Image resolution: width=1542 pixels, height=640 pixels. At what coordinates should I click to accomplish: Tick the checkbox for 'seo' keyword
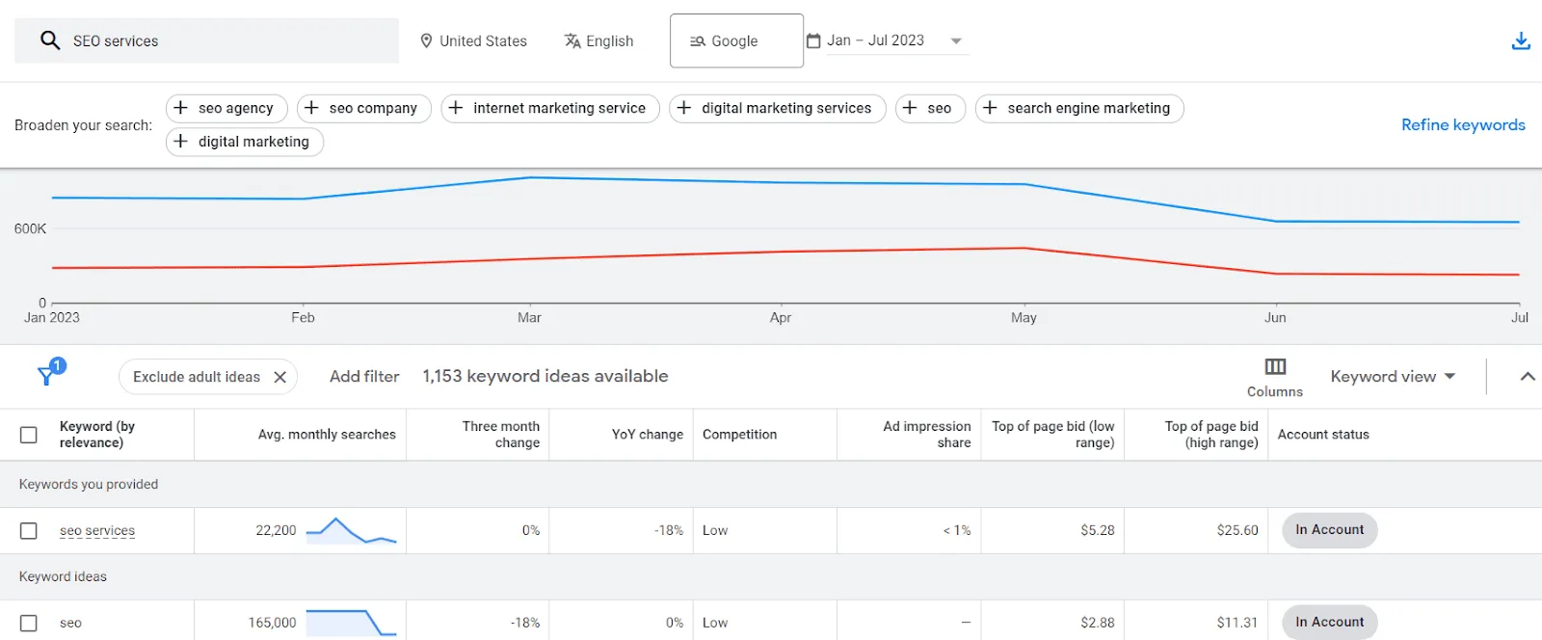click(29, 624)
